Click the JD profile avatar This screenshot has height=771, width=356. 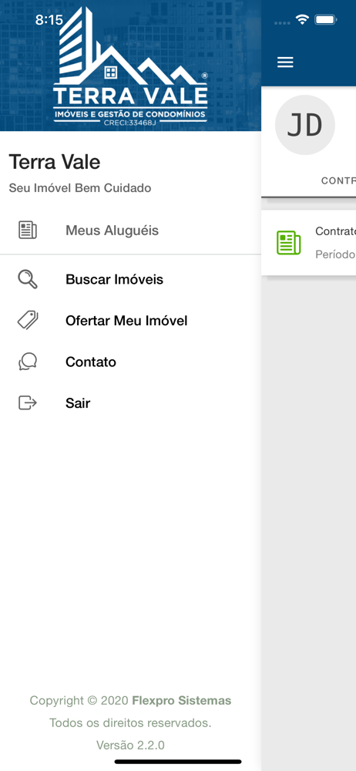(x=305, y=125)
